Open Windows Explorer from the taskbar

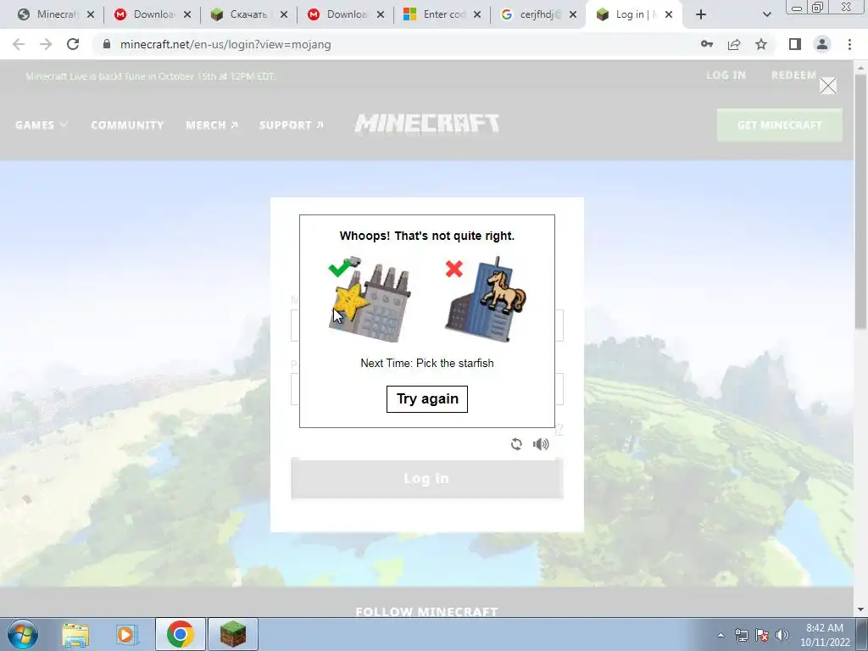[75, 634]
